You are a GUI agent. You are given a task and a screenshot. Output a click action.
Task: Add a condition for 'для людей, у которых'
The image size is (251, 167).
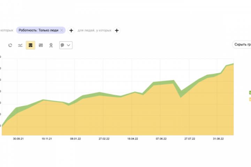tap(117, 30)
